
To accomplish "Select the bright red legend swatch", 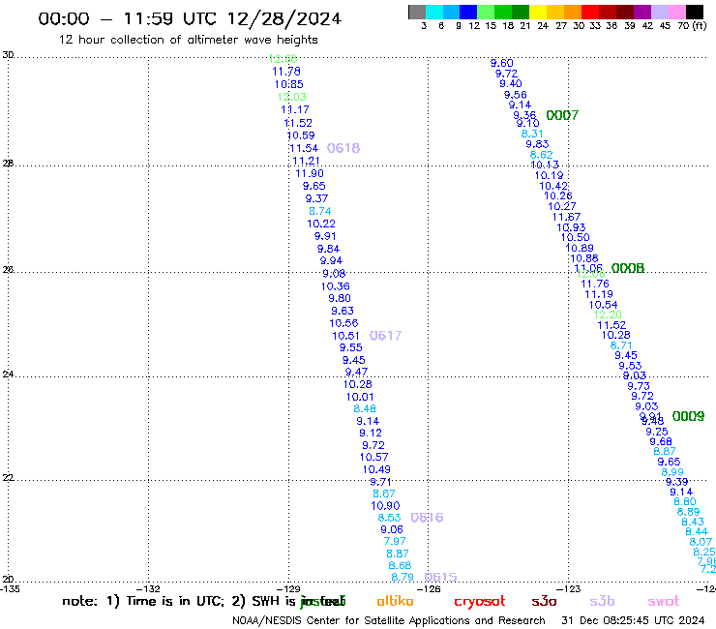I will coord(590,12).
